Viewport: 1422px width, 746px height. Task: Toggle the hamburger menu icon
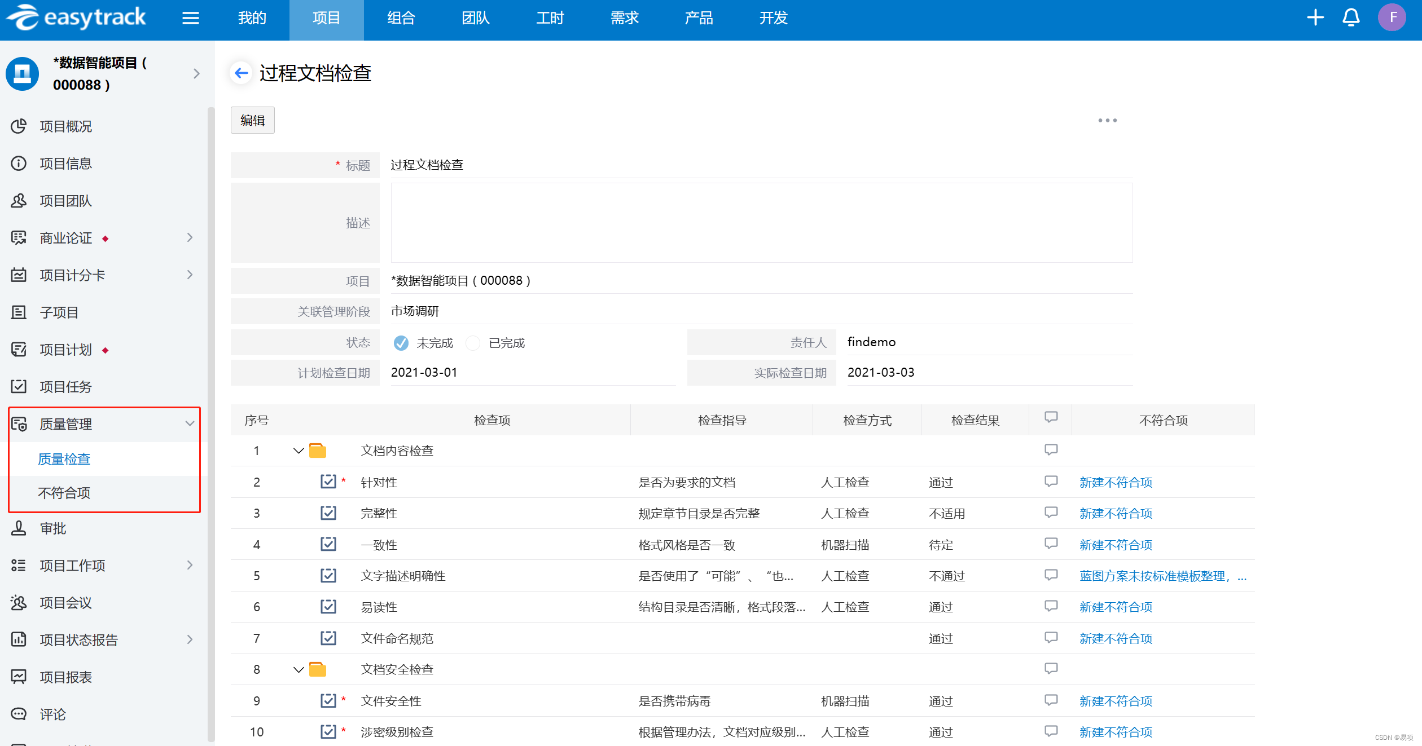(x=191, y=18)
